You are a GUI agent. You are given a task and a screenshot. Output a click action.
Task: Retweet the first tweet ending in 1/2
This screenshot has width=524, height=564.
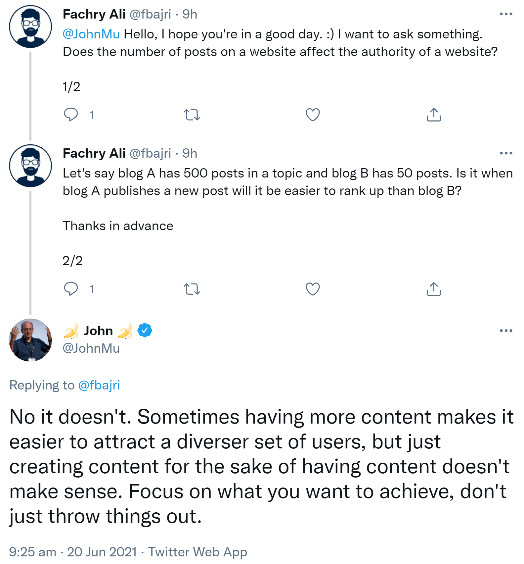[x=192, y=115]
